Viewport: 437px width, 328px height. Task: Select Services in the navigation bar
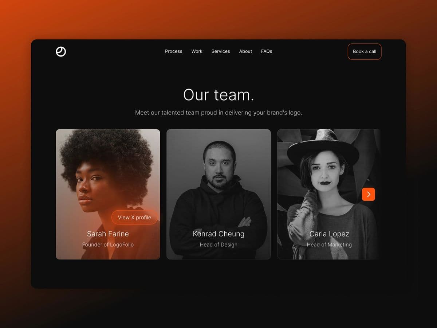(221, 51)
